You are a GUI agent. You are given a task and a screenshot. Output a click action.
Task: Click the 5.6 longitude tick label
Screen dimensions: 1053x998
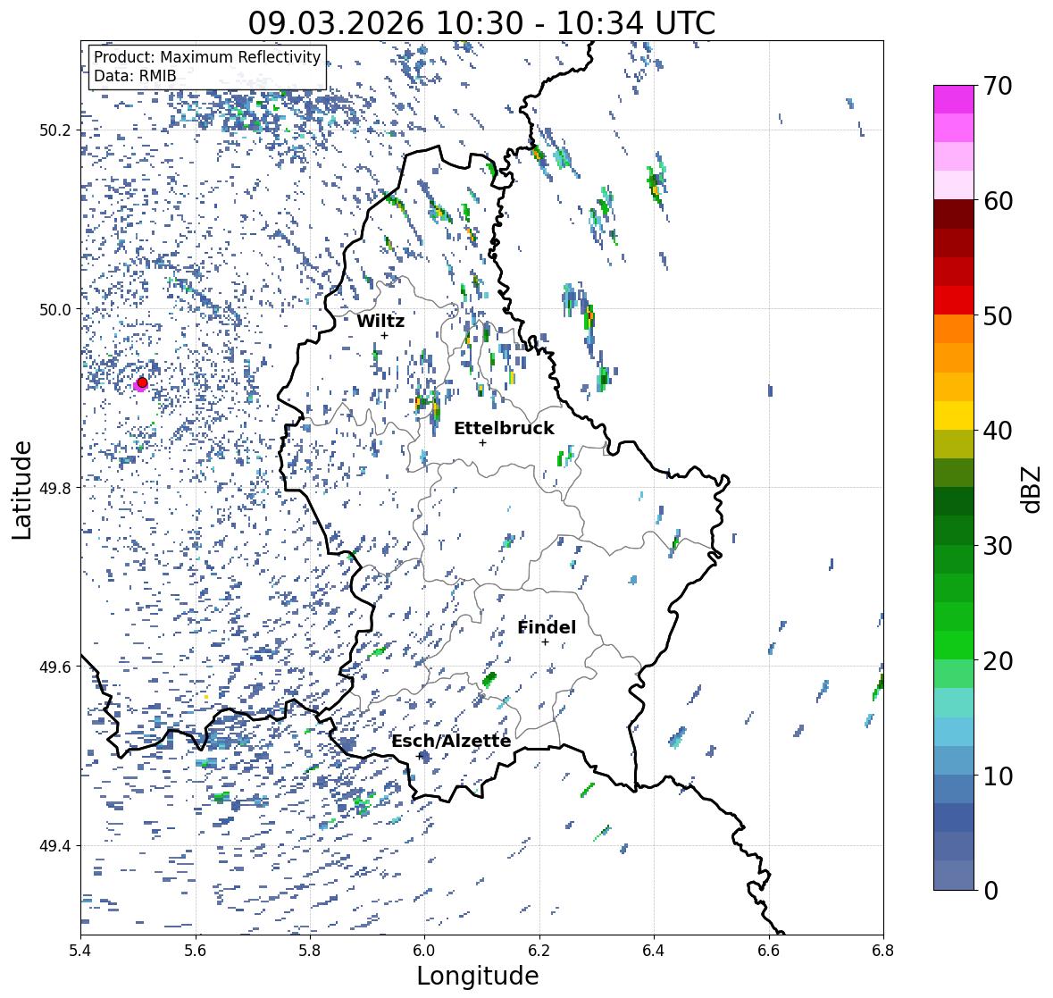click(196, 951)
